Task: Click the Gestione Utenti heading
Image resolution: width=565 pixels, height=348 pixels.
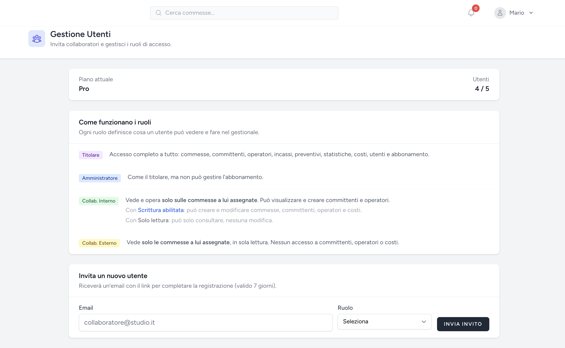Action: pyautogui.click(x=80, y=34)
